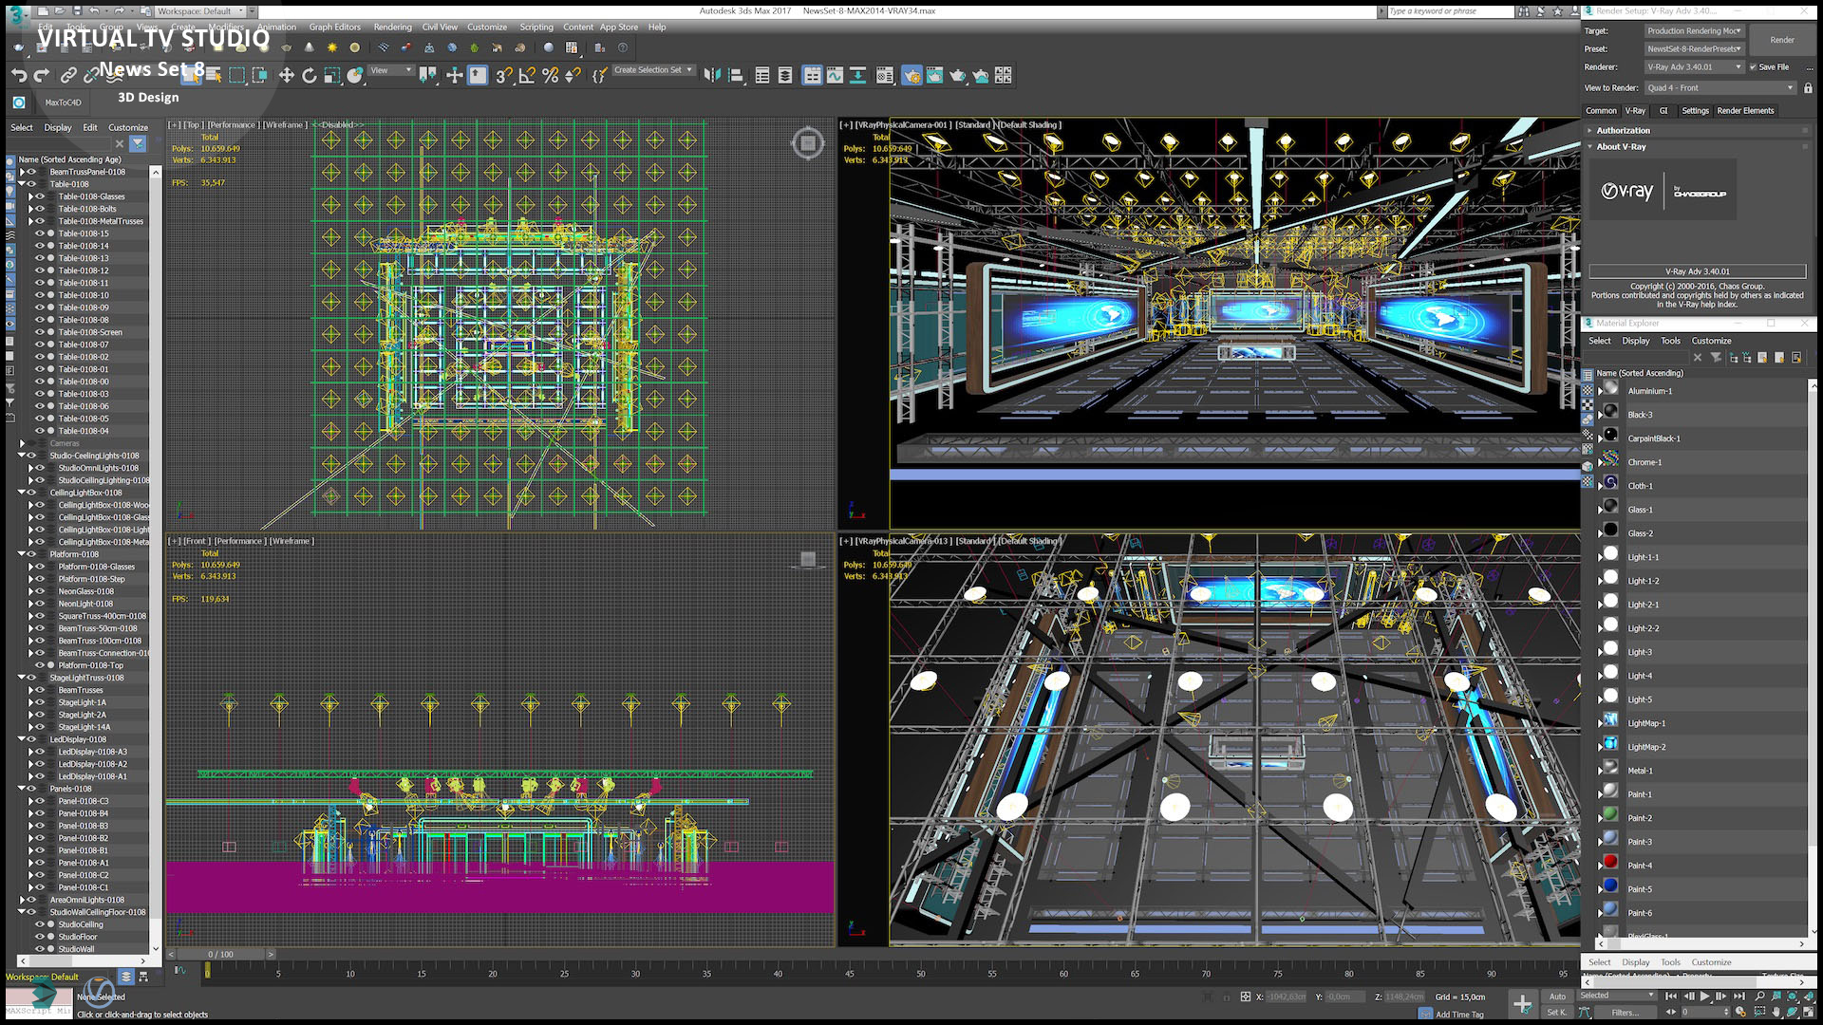Hide Table-0108-Glasses with eye icon
Viewport: 1823px width, 1025px height.
pyautogui.click(x=40, y=196)
